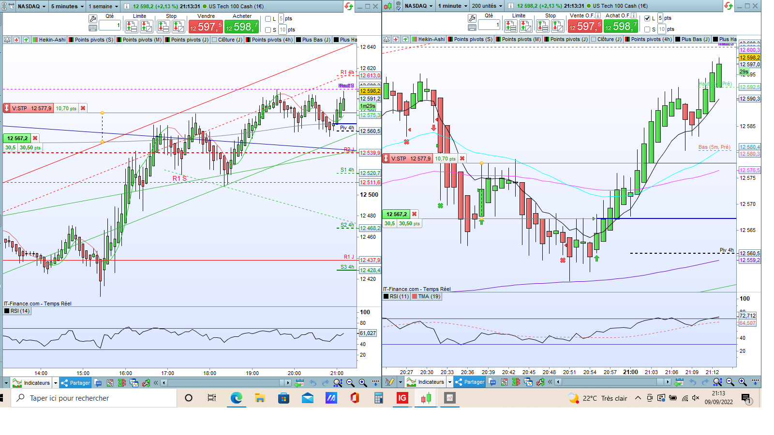The width and height of the screenshot is (774, 435).
Task: Expand the Indicateurs arrow in the 5 minutes chart
Action: pyautogui.click(x=55, y=383)
